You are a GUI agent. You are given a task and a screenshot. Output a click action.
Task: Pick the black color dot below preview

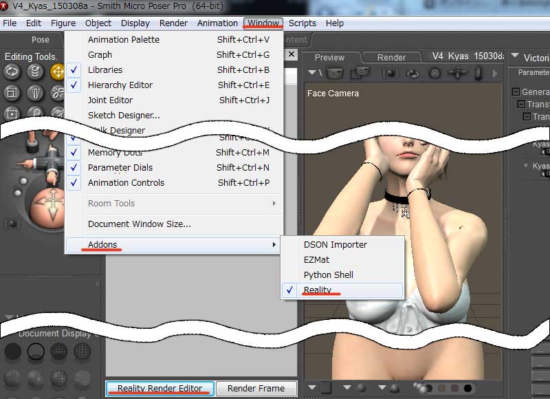(x=467, y=388)
